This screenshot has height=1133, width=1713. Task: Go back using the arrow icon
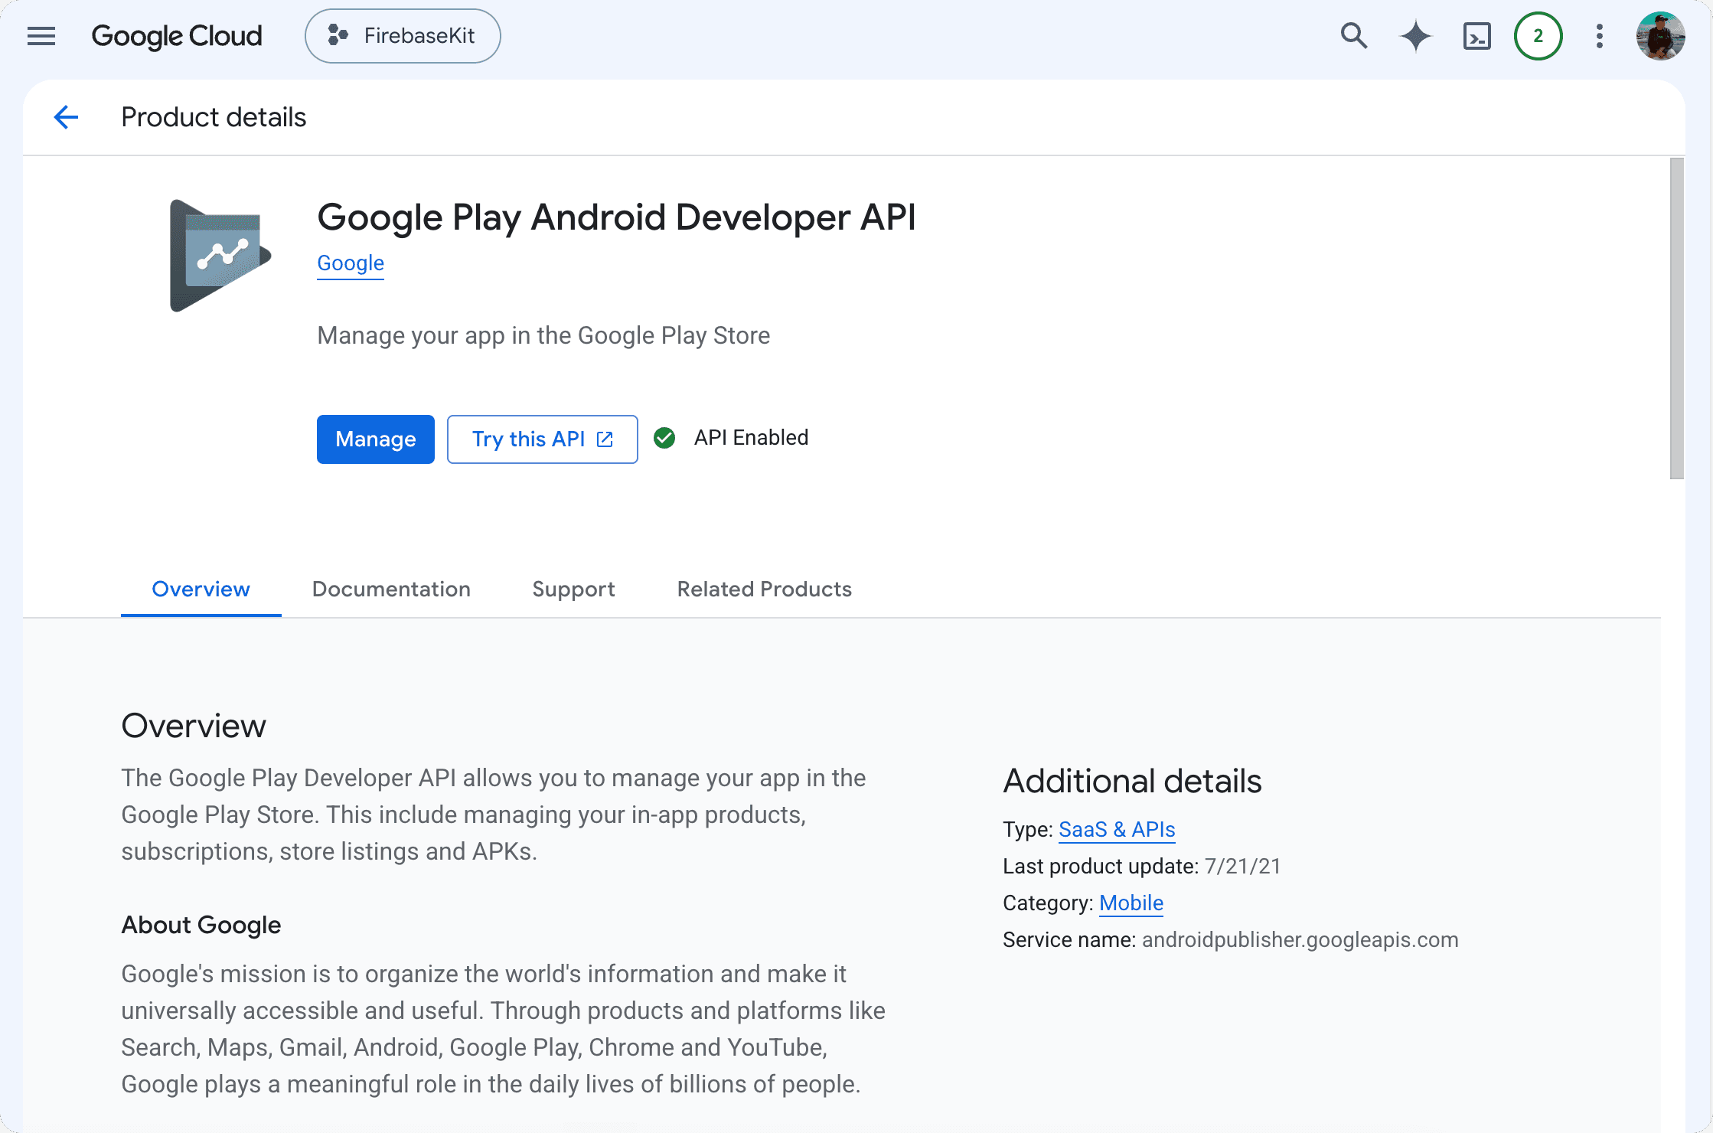67,117
